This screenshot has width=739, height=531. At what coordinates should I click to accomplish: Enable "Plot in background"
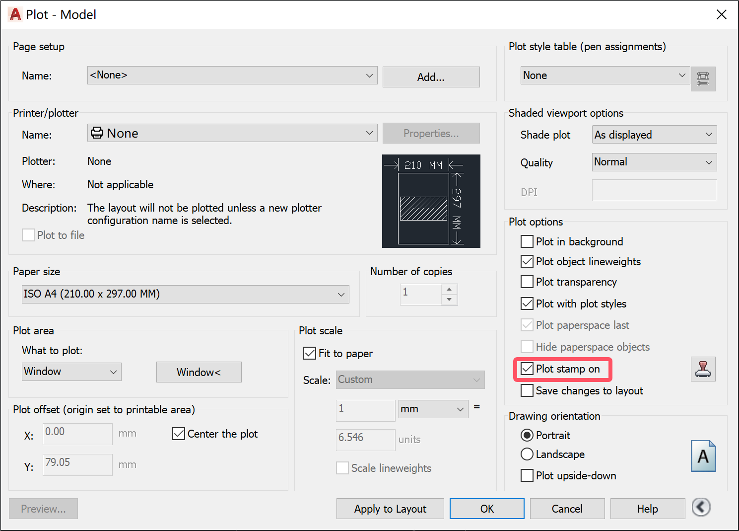point(527,241)
